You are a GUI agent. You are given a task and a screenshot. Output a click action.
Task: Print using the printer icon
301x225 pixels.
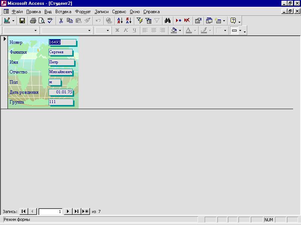(x=33, y=21)
